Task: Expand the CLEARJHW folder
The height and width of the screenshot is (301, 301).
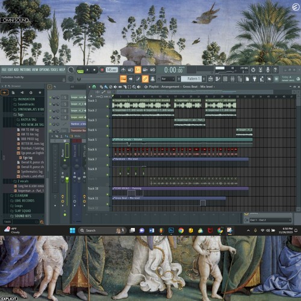Action: click(x=19, y=196)
